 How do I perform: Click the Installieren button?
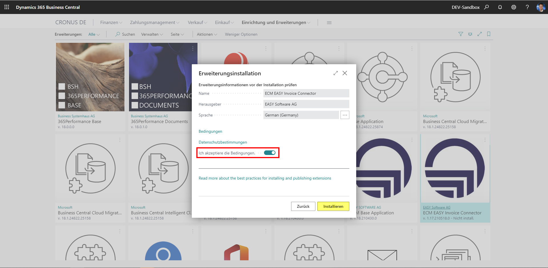point(333,206)
